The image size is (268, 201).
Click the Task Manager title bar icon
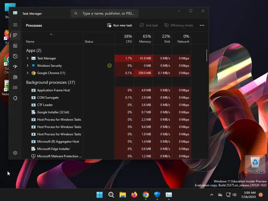(15, 13)
